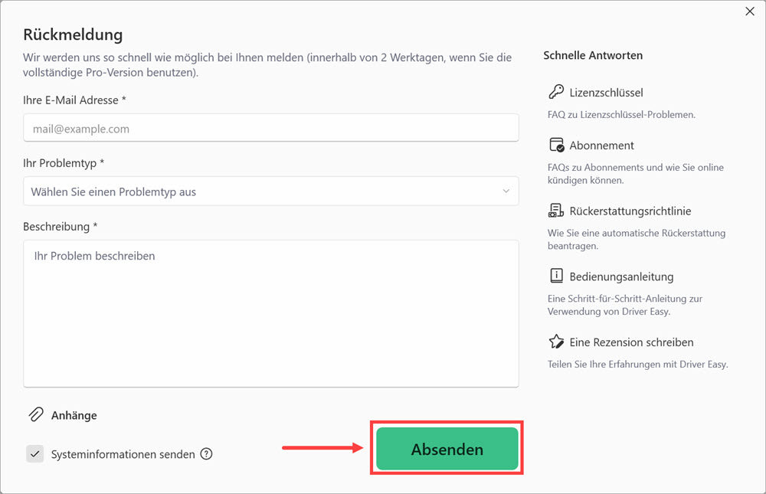This screenshot has width=766, height=494.
Task: Close the Rückmeldung dialog
Action: pos(750,11)
